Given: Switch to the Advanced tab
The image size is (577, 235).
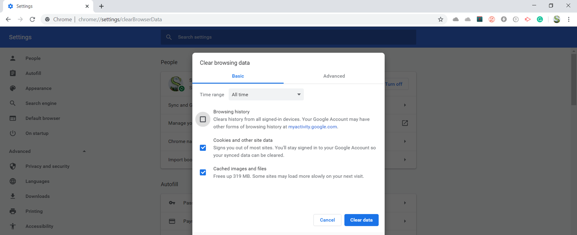Looking at the screenshot, I should click(334, 76).
